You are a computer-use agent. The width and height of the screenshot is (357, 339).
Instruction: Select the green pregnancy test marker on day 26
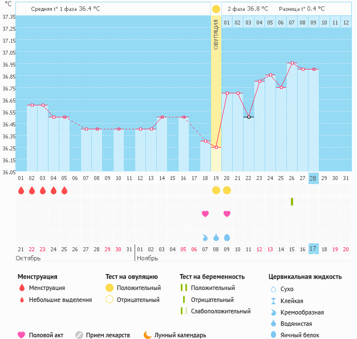(x=292, y=202)
